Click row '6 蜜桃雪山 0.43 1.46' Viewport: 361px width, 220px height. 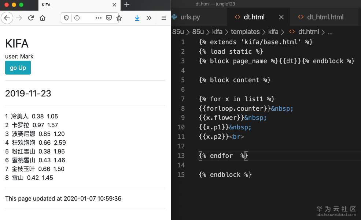tap(35, 160)
